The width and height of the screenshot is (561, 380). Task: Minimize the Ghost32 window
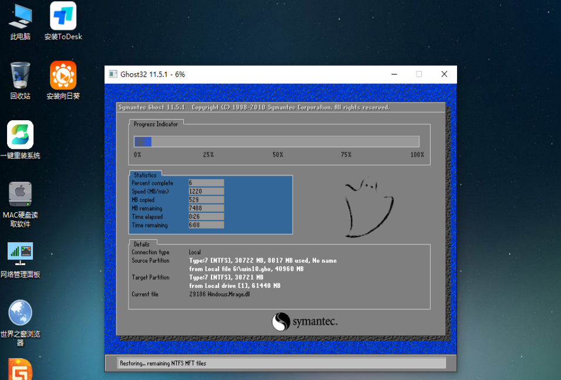coord(394,74)
